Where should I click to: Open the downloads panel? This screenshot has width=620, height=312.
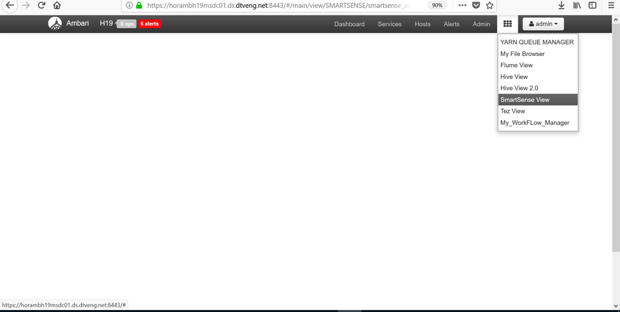(x=561, y=6)
